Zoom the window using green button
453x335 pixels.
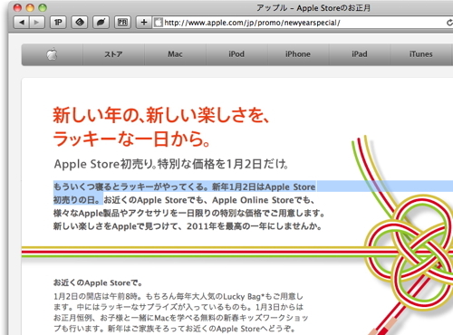pyautogui.click(x=43, y=7)
